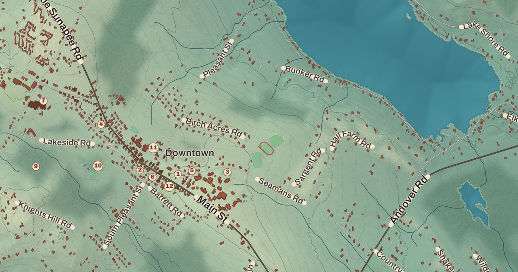Click the Bunker Rd label
Viewport: 518px width, 272px height.
(305, 74)
